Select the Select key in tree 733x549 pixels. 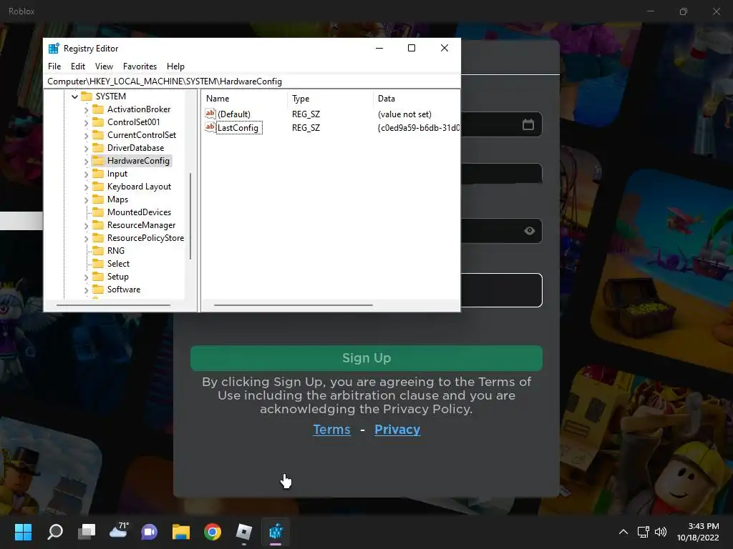118,264
